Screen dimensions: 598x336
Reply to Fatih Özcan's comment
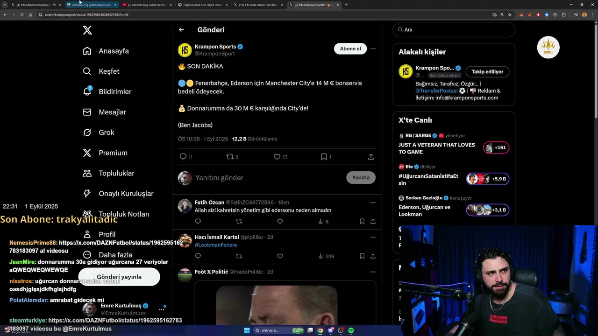pos(198,222)
